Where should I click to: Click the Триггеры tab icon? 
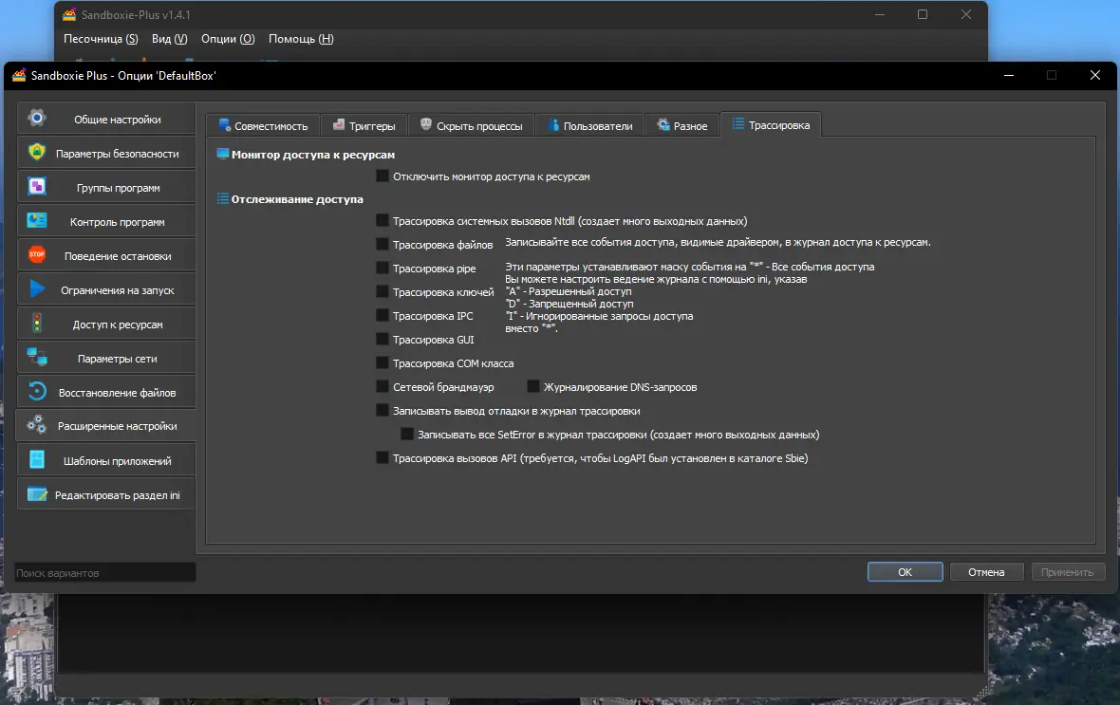tap(339, 125)
